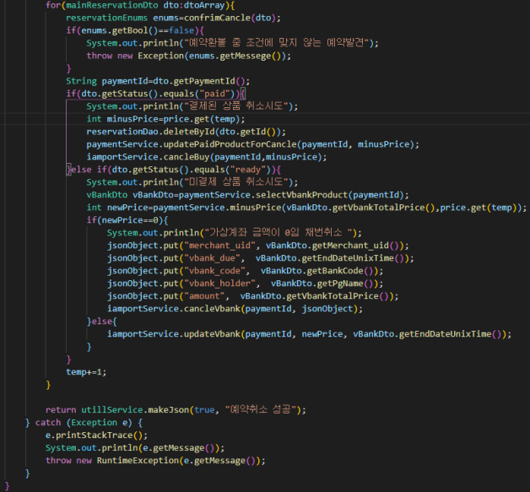Place cursor on 'reservationEnums enums=confrimCancle(dto);' line

coord(173,18)
